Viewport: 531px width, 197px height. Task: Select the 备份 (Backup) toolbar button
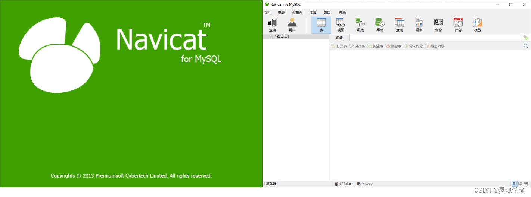(x=438, y=25)
